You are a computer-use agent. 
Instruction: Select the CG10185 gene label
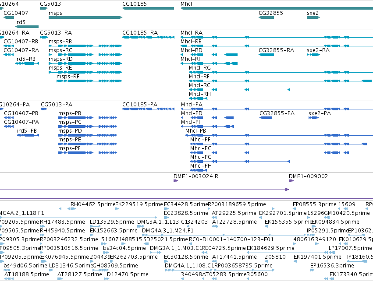135,4
